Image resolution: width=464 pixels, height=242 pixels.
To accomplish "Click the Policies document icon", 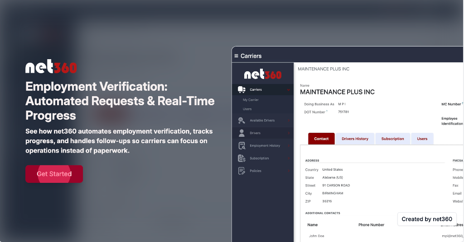I will [x=242, y=171].
